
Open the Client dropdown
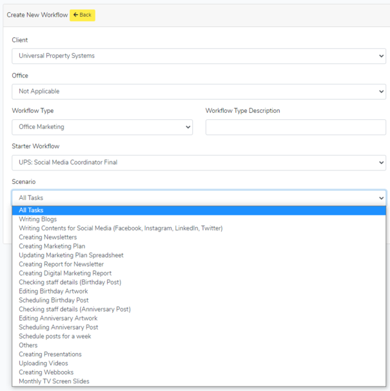point(199,56)
